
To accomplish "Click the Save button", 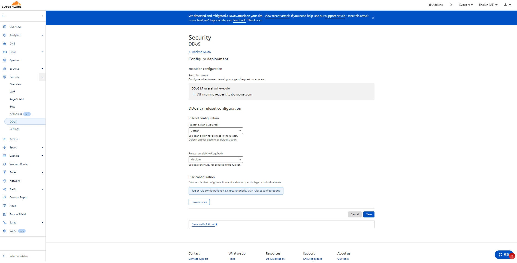I will [x=368, y=214].
